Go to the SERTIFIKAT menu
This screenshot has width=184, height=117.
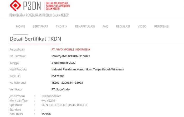[x=40, y=26]
